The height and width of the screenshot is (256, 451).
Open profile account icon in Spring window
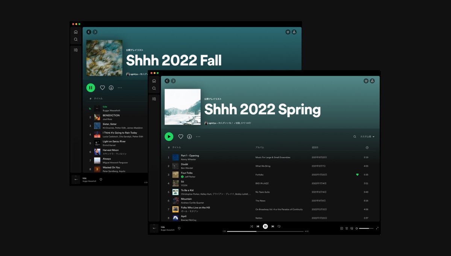(372, 81)
